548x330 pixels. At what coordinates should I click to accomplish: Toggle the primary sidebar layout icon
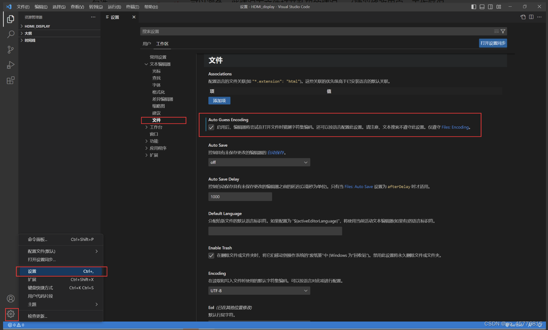[474, 7]
